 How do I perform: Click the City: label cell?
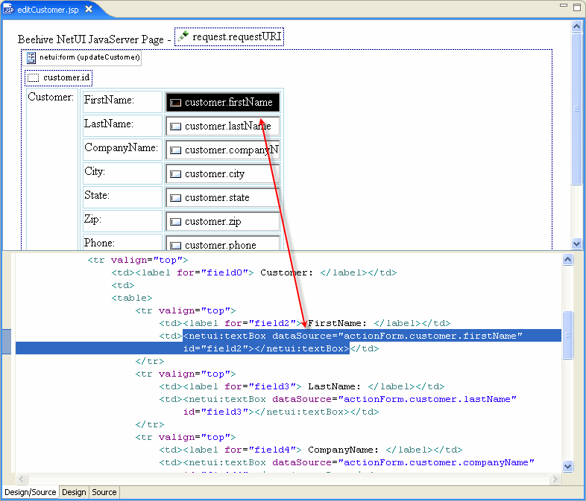[122, 173]
